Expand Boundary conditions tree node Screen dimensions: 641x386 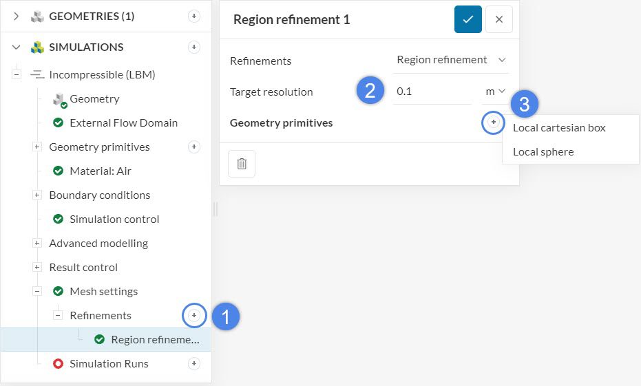(x=37, y=195)
